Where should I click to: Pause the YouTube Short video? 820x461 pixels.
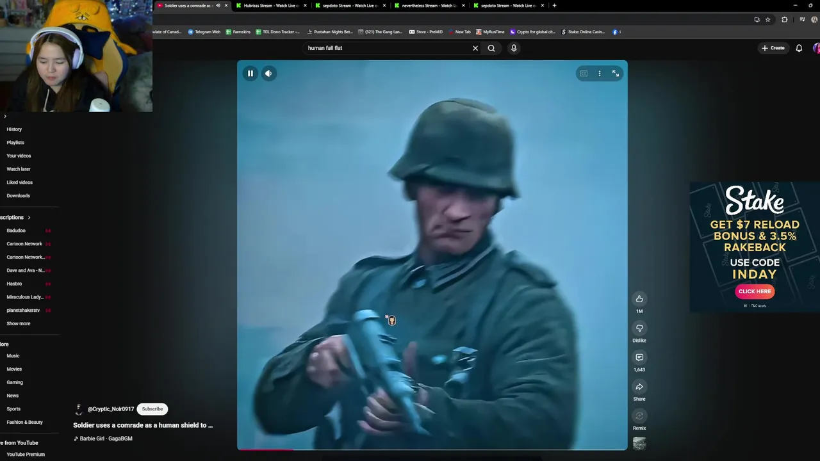250,74
